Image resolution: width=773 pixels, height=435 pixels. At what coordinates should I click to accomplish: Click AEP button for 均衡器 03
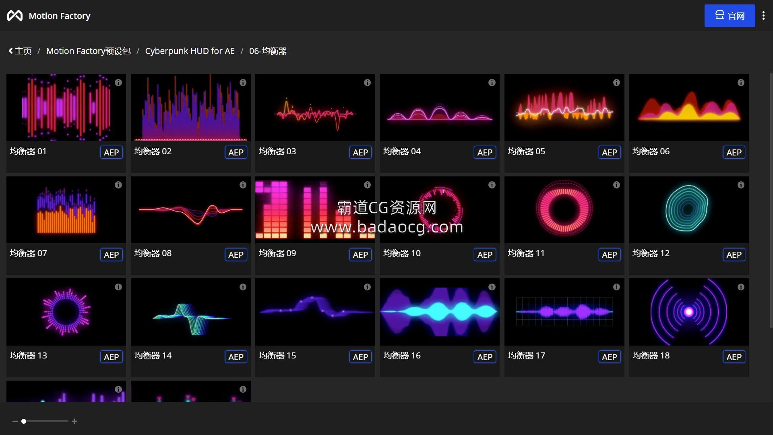360,152
